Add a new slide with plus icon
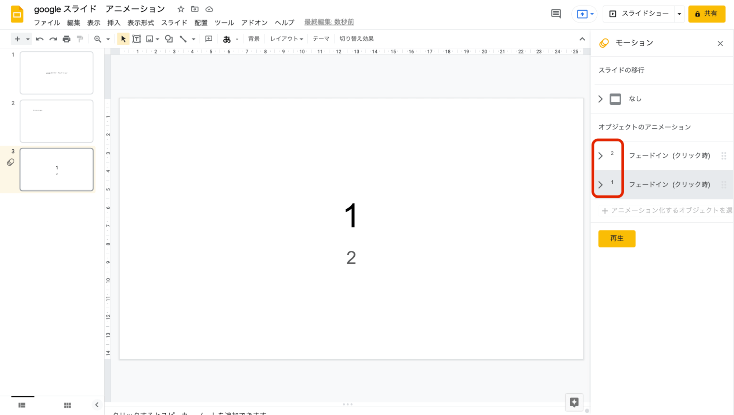 coord(17,39)
